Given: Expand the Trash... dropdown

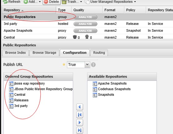Looking at the screenshot, I should click(x=72, y=2).
